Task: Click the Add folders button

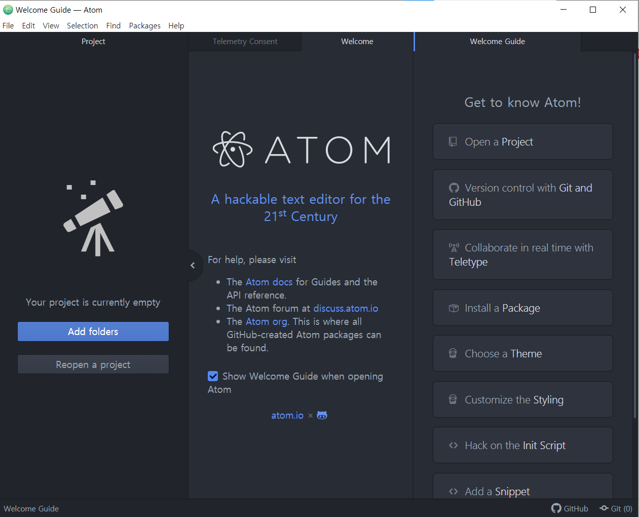Action: pos(93,331)
